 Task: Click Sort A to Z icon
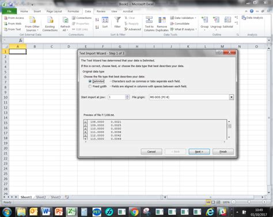[x=97, y=20]
